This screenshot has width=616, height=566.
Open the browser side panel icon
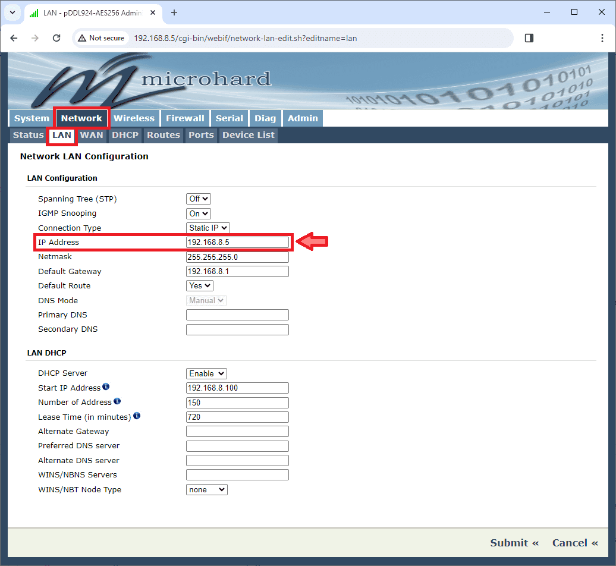coord(529,38)
